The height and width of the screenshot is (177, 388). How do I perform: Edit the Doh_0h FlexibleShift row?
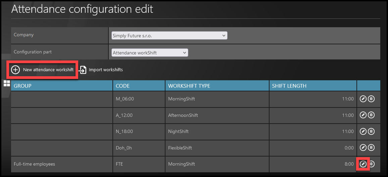(363, 147)
